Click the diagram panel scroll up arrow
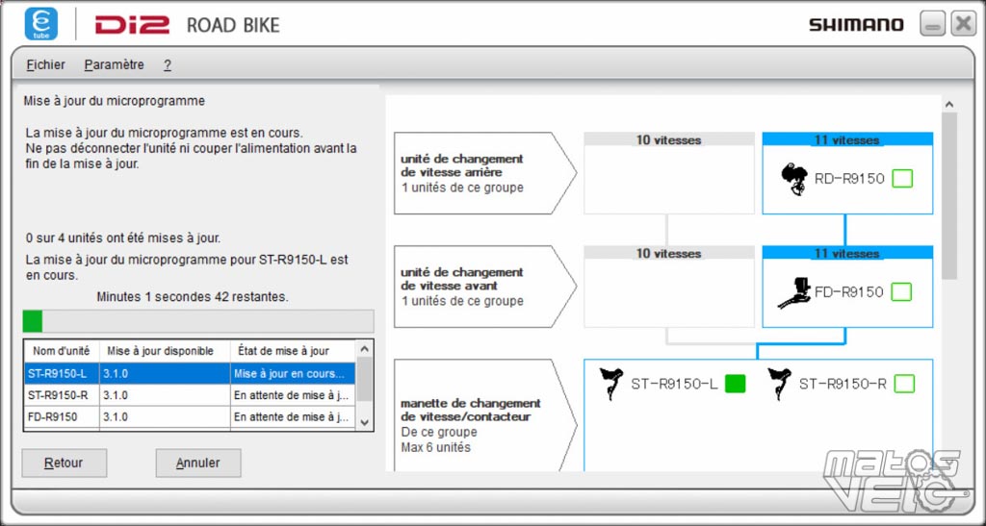 (948, 104)
